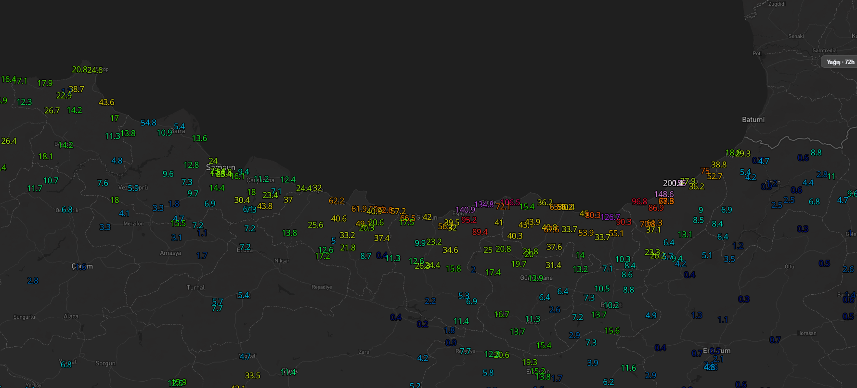This screenshot has height=388, width=857.
Task: Select the yellow 43.6 rainfall reading
Action: click(106, 102)
